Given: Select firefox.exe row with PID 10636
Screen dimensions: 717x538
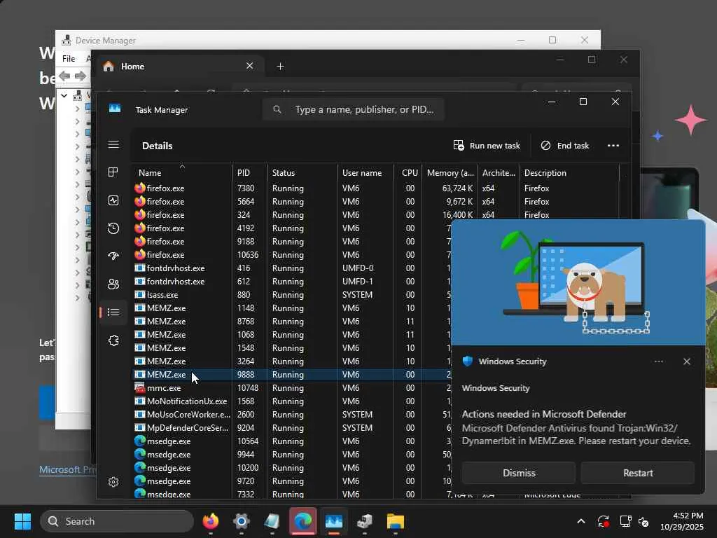Looking at the screenshot, I should pos(292,255).
